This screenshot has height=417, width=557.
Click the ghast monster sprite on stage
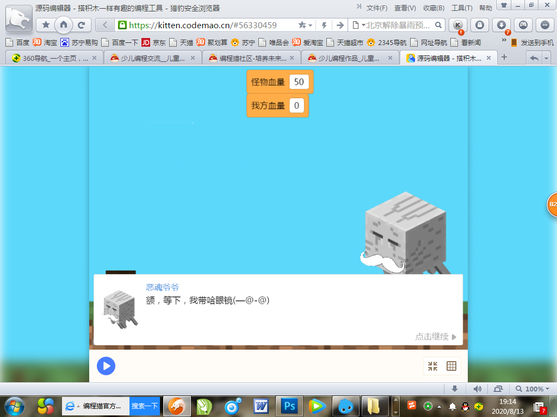(x=405, y=233)
